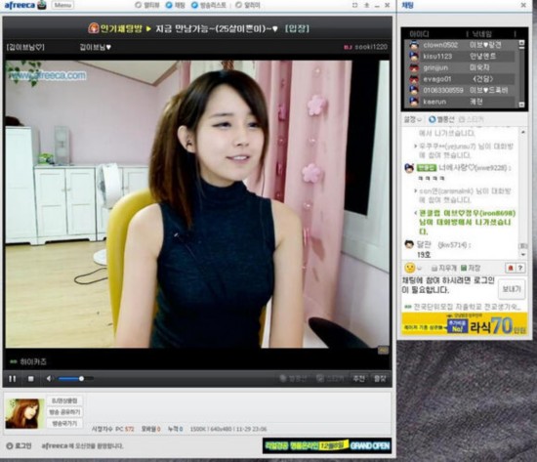Expand the 설정 dropdown in chat
The height and width of the screenshot is (462, 537).
click(x=413, y=119)
